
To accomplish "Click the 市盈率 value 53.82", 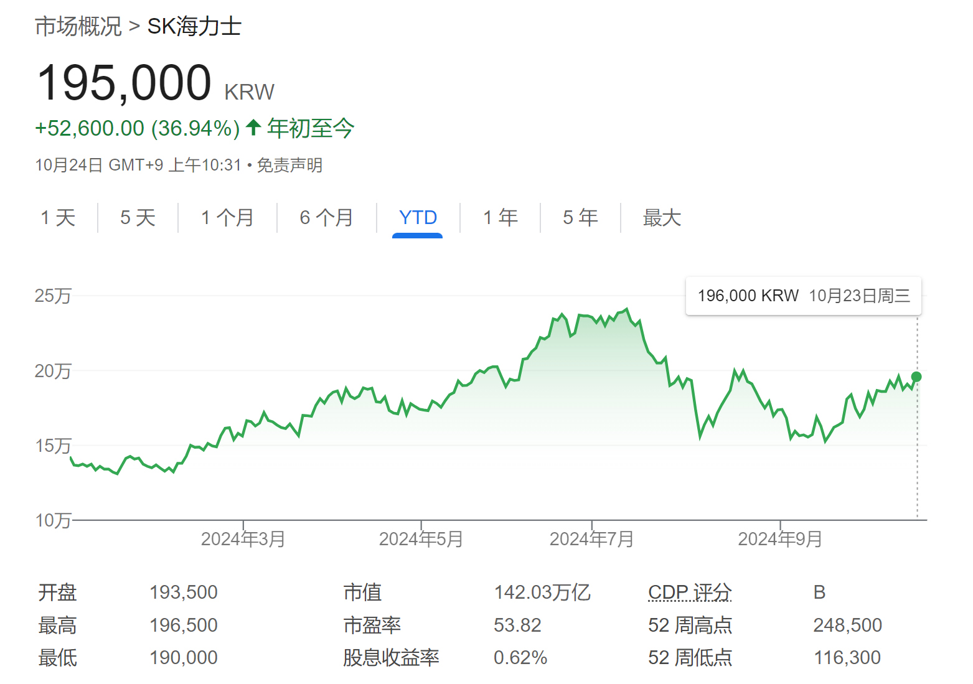I will [x=517, y=625].
